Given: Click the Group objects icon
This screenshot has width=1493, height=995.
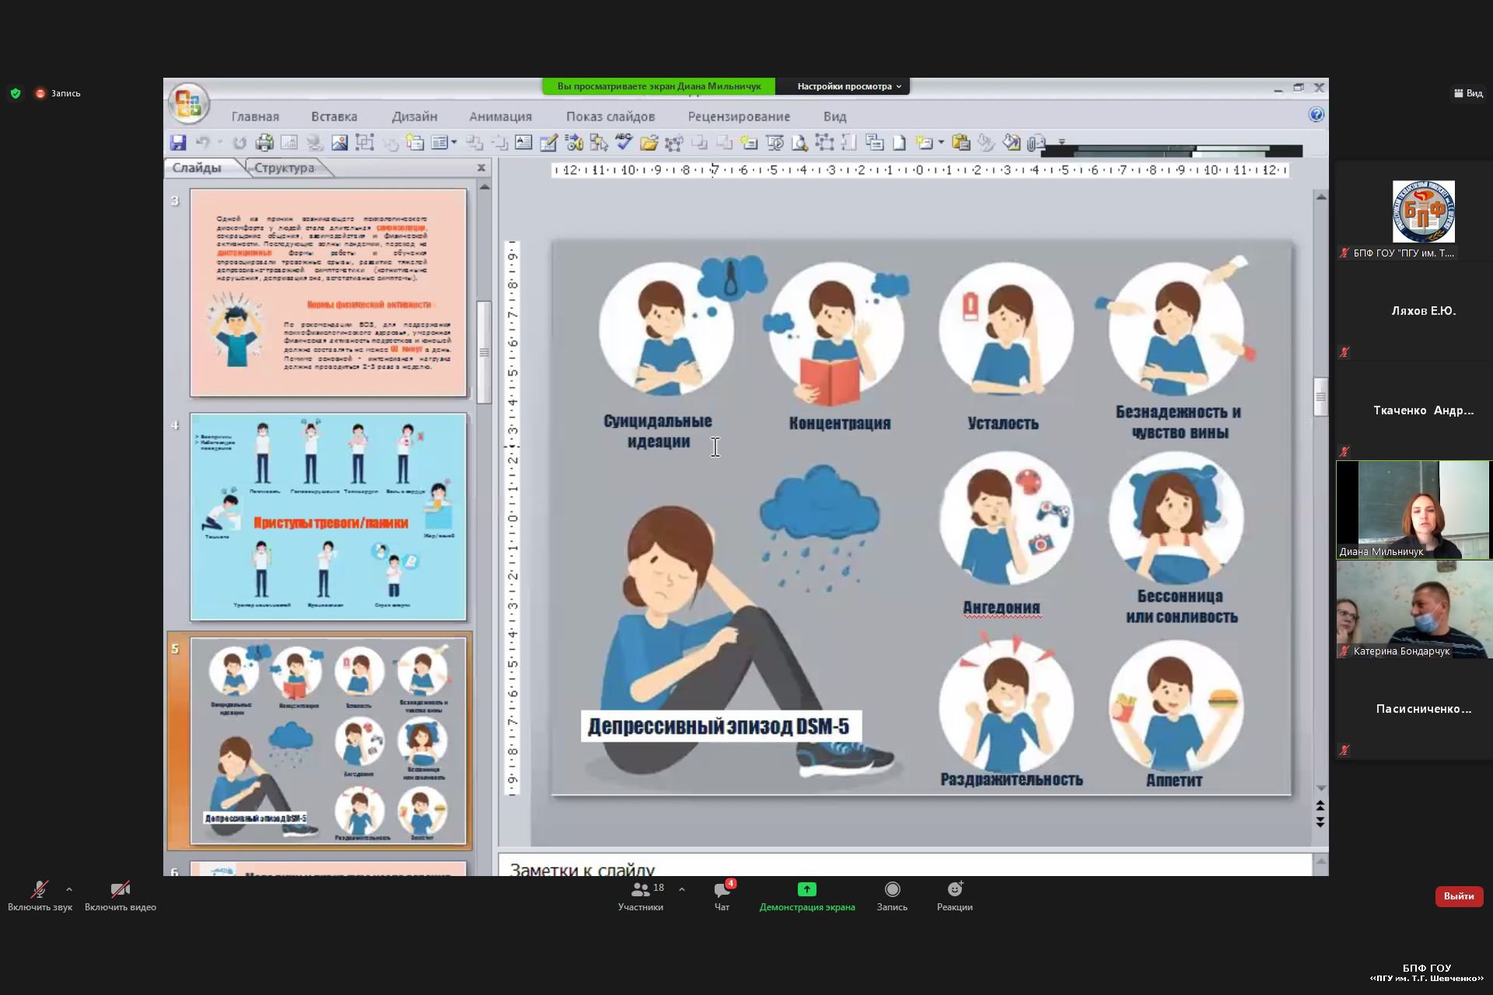Looking at the screenshot, I should pos(364,142).
